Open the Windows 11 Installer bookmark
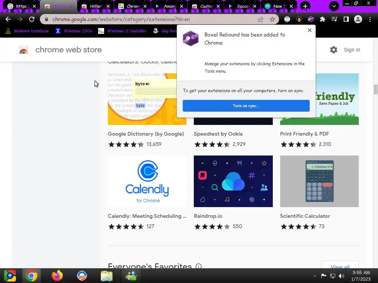 pos(123,31)
